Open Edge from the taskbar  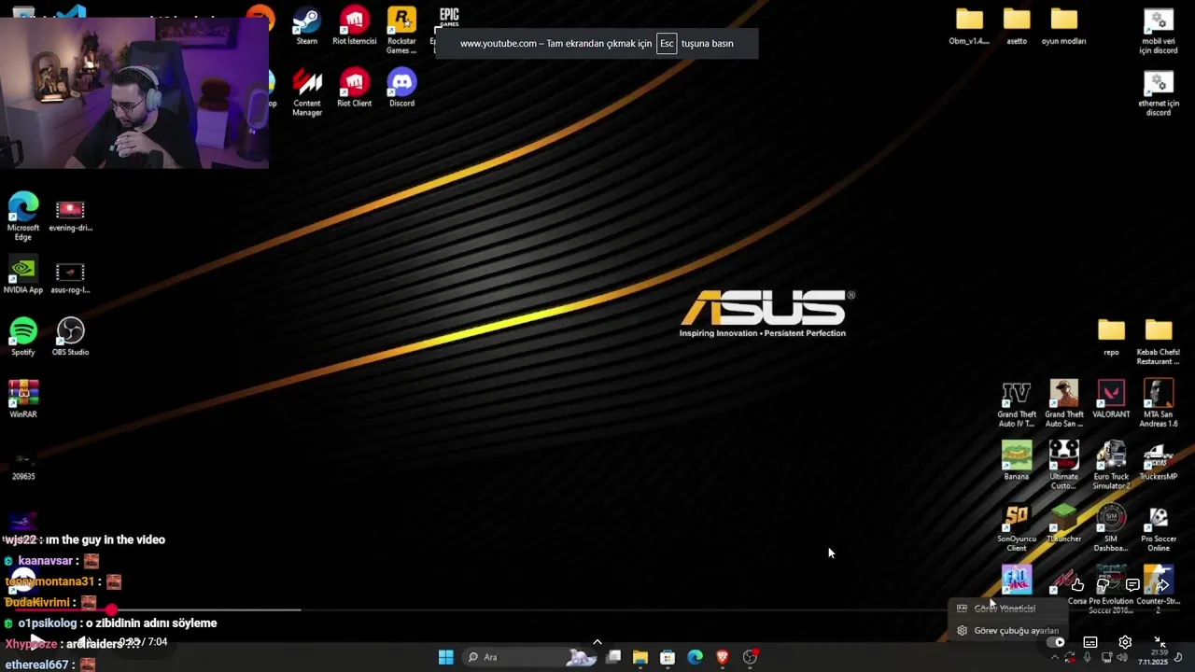[x=695, y=657]
